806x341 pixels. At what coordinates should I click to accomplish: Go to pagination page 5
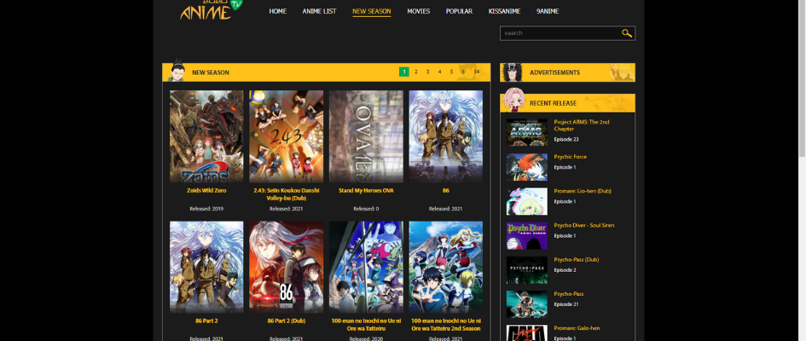click(x=451, y=72)
